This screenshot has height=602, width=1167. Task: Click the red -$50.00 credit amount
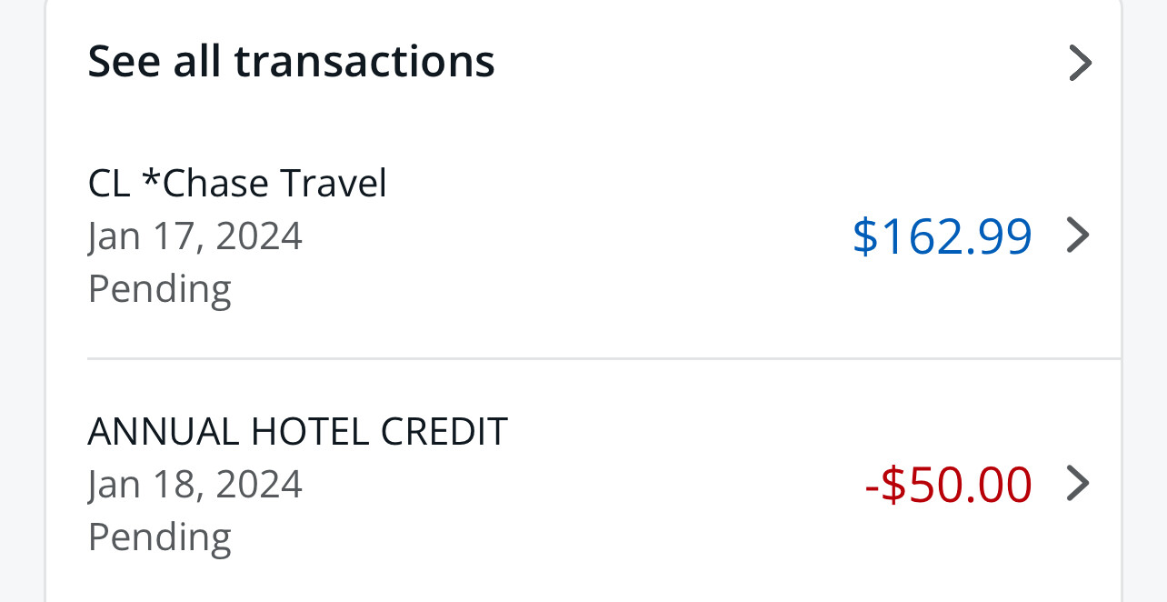[x=949, y=484]
